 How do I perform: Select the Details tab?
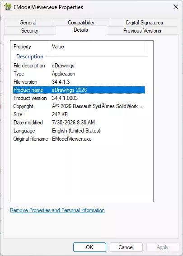(x=81, y=30)
